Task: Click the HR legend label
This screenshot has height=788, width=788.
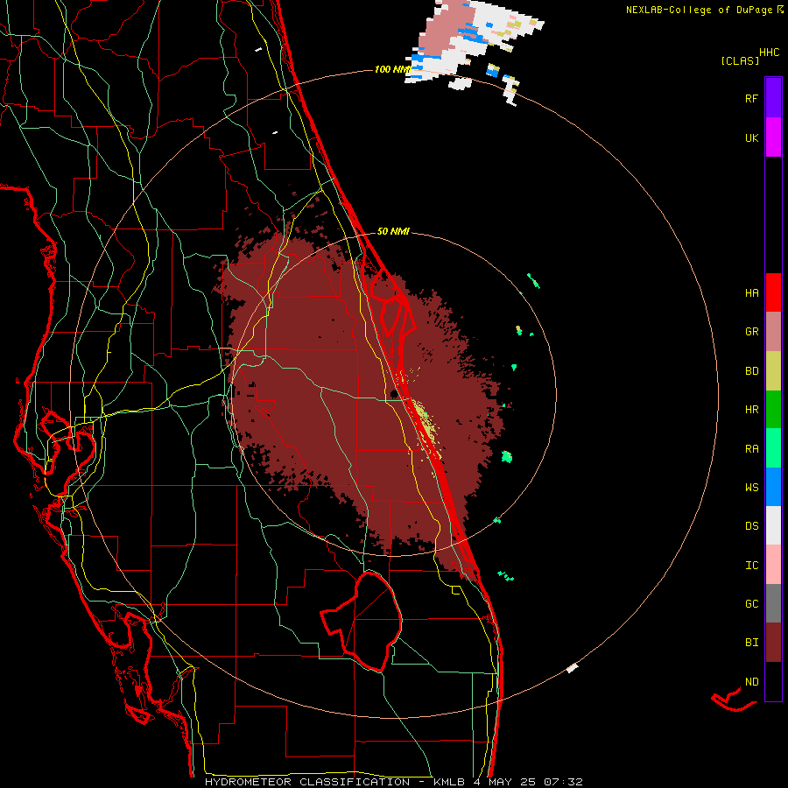Action: click(752, 410)
